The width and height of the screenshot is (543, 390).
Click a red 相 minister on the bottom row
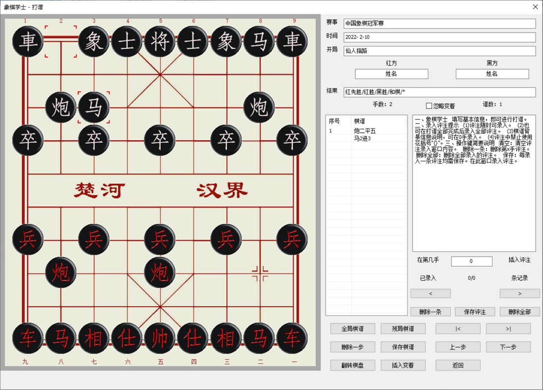tap(93, 338)
